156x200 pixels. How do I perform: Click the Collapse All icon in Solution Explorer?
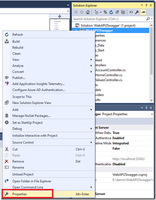(117, 12)
